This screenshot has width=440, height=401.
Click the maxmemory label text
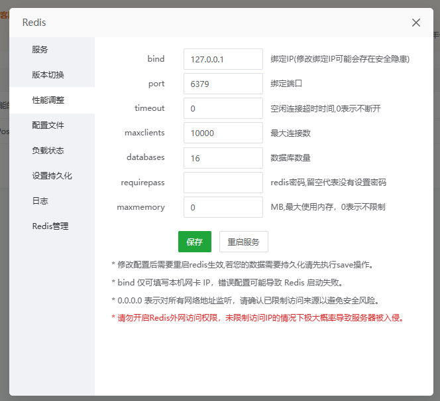coord(140,207)
